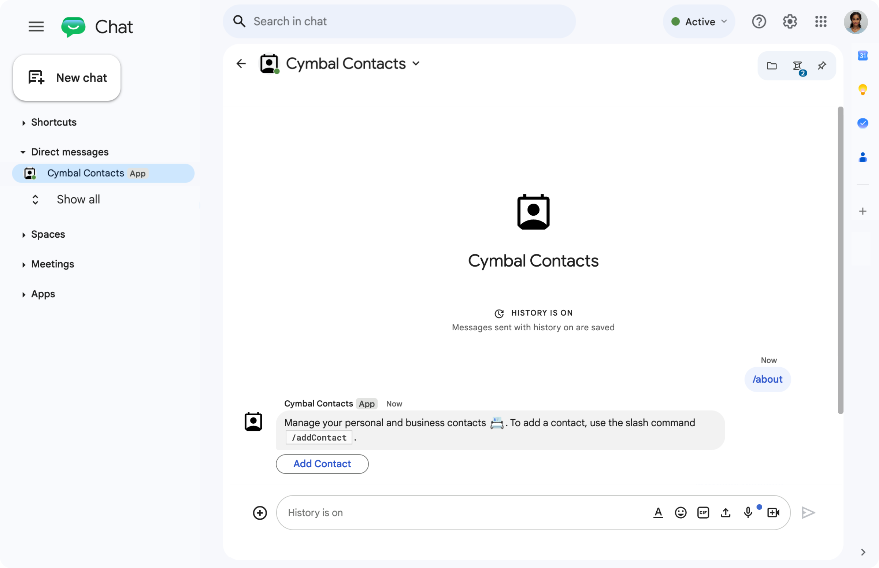Open Google Calendar side panel icon

(x=863, y=56)
